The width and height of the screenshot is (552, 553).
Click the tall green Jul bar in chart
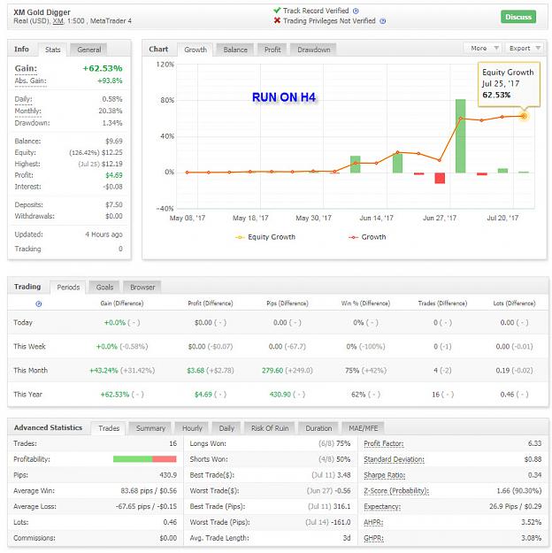point(460,136)
